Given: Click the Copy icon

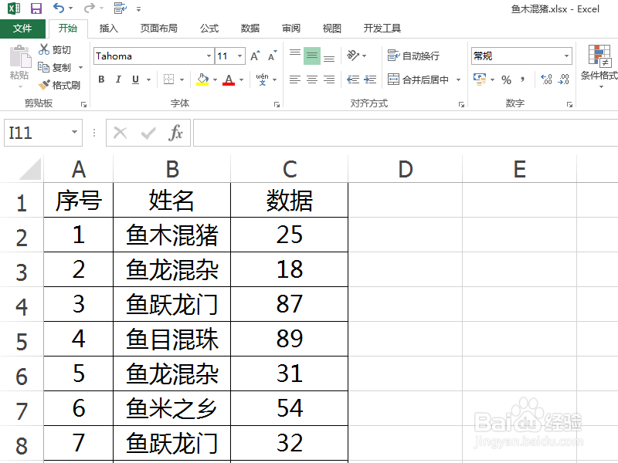Looking at the screenshot, I should tap(43, 67).
